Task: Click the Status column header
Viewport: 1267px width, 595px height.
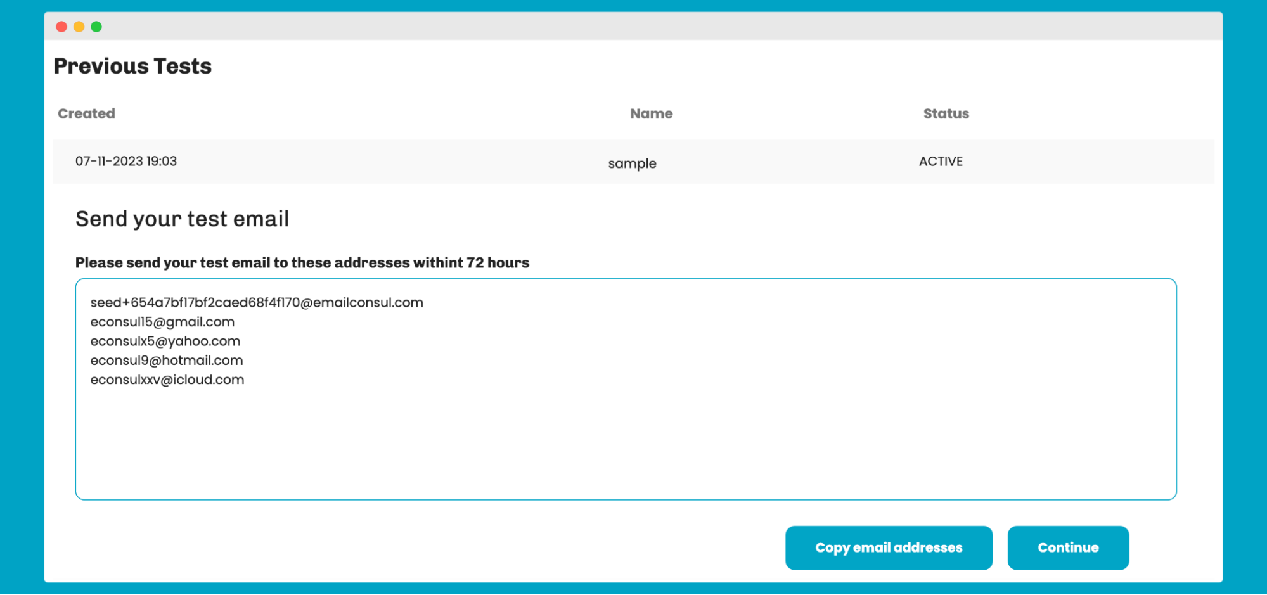Action: click(x=946, y=113)
